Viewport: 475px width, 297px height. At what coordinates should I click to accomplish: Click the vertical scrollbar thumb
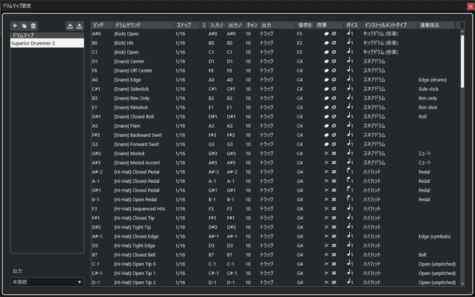[462, 62]
